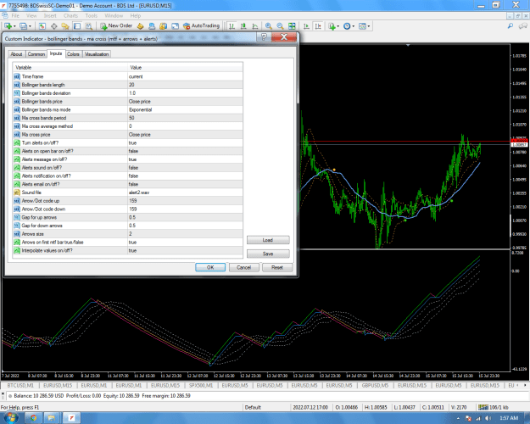Confirm the dialog with OK
This screenshot has width=530, height=424.
(x=210, y=267)
